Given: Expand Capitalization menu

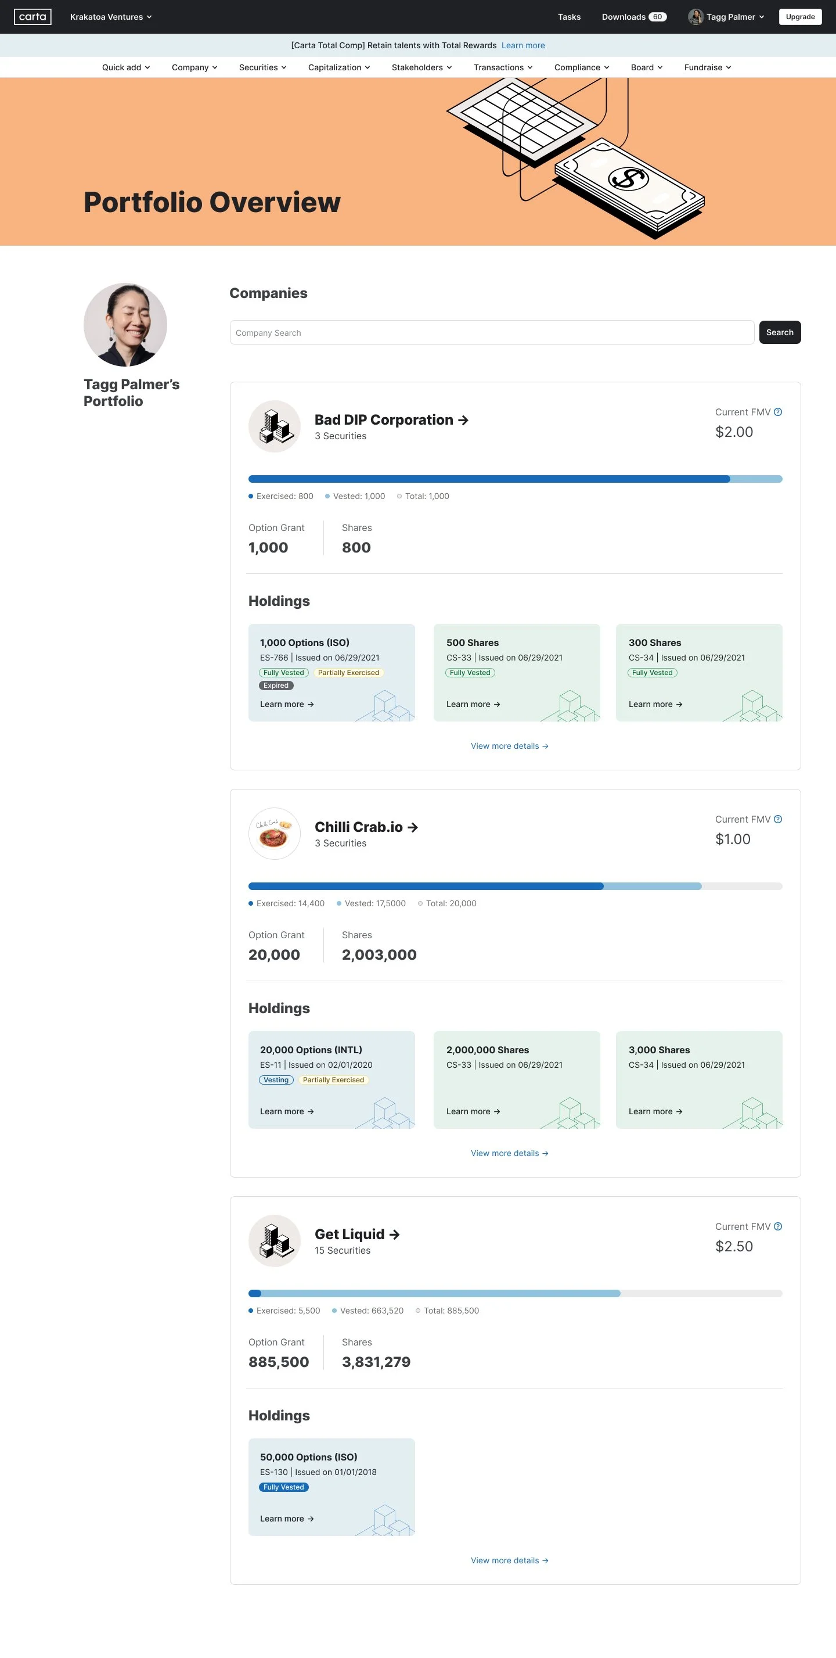Looking at the screenshot, I should [x=339, y=67].
